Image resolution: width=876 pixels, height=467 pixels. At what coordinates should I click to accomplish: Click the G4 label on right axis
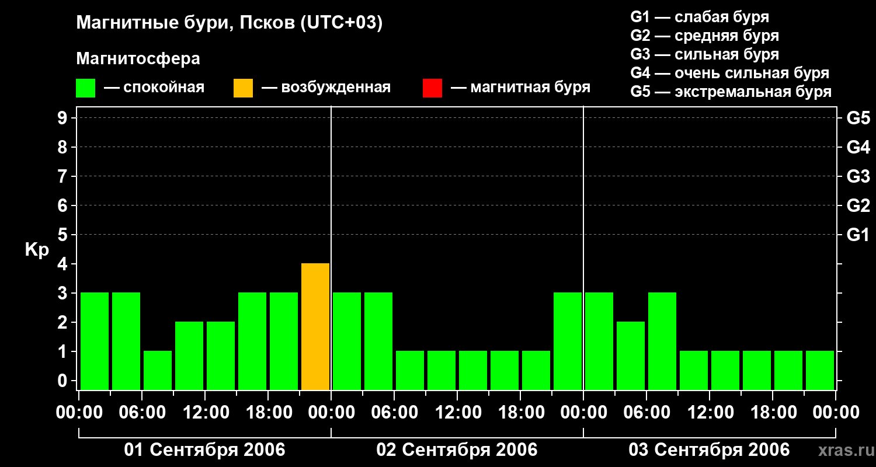(x=858, y=148)
